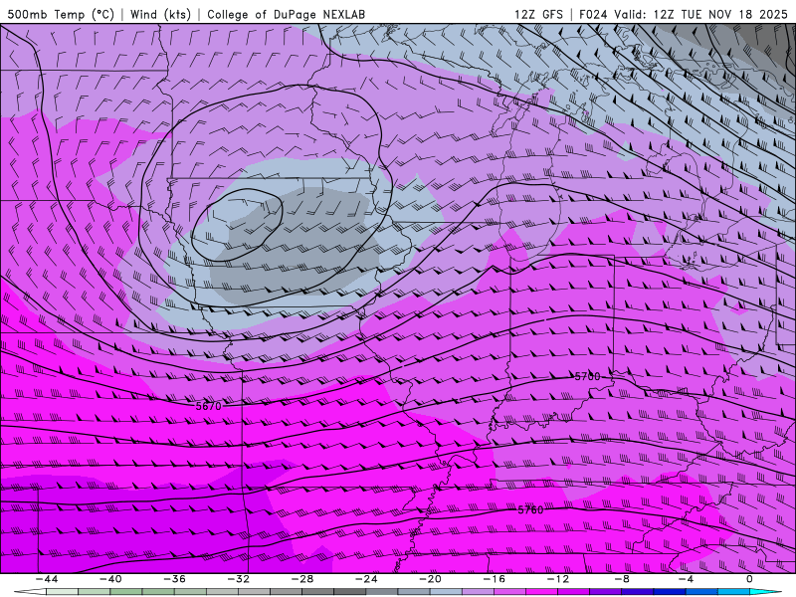This screenshot has width=796, height=597.
Task: Click the 0 colorbar tick label
Action: [x=749, y=579]
